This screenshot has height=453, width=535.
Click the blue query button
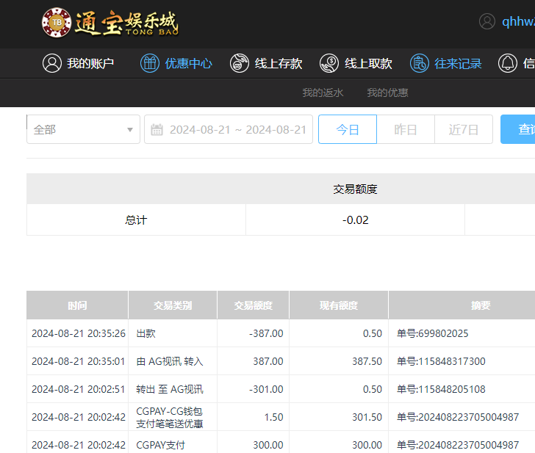click(519, 129)
